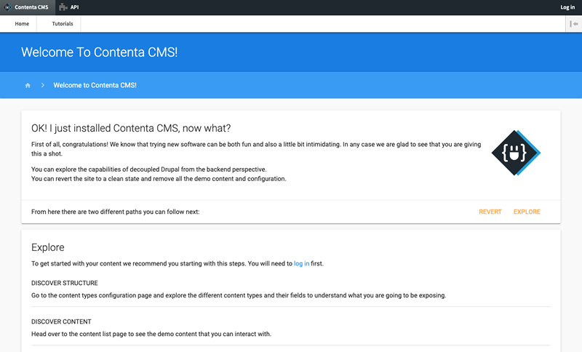Click the Explore section heading
582x352 pixels.
coord(48,247)
